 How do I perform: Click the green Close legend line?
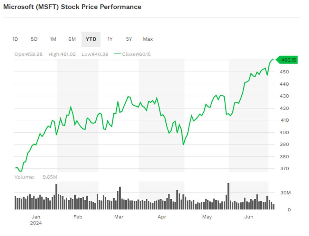point(117,54)
